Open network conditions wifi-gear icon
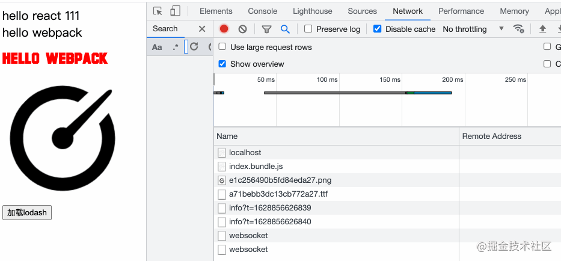561x261 pixels. (518, 29)
